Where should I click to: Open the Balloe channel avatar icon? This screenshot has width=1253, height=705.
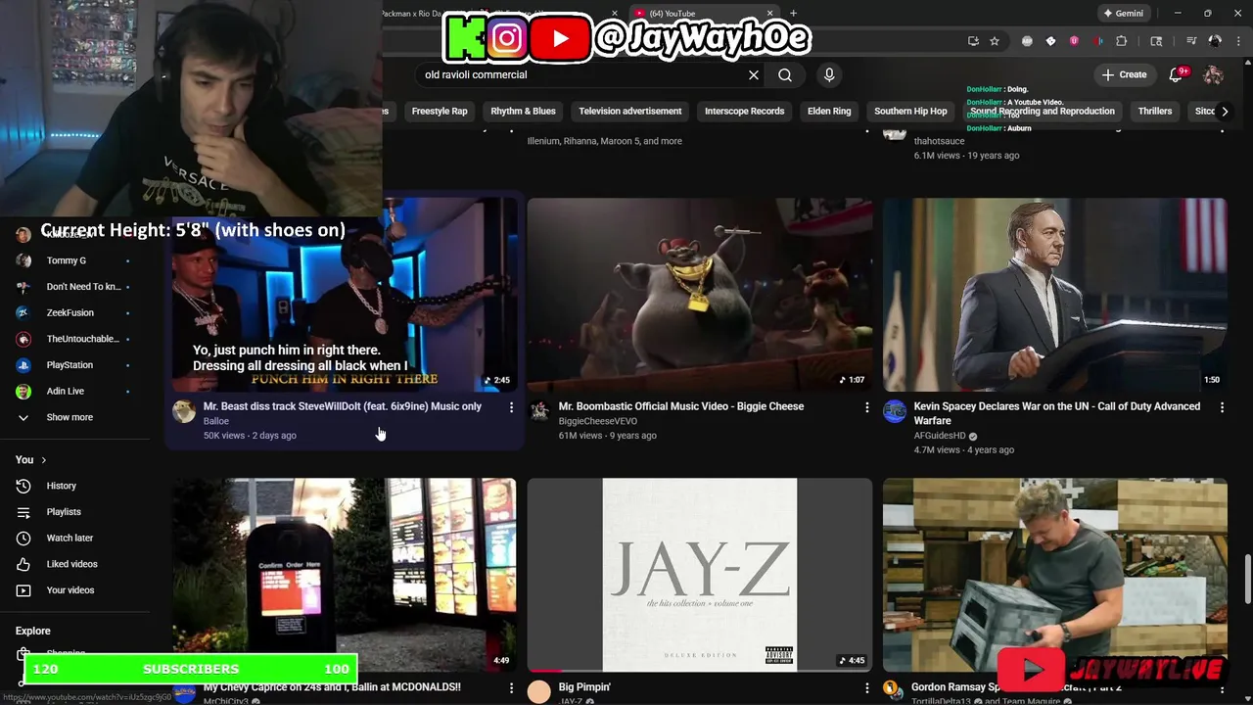tap(185, 411)
